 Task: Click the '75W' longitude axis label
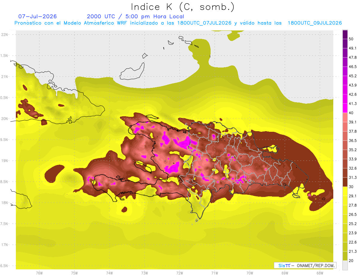click(74, 273)
